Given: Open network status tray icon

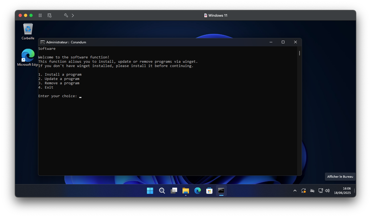Looking at the screenshot, I should click(x=321, y=191).
